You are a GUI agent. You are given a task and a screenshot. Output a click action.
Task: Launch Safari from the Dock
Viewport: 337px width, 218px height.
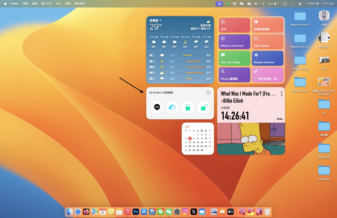tap(78, 212)
